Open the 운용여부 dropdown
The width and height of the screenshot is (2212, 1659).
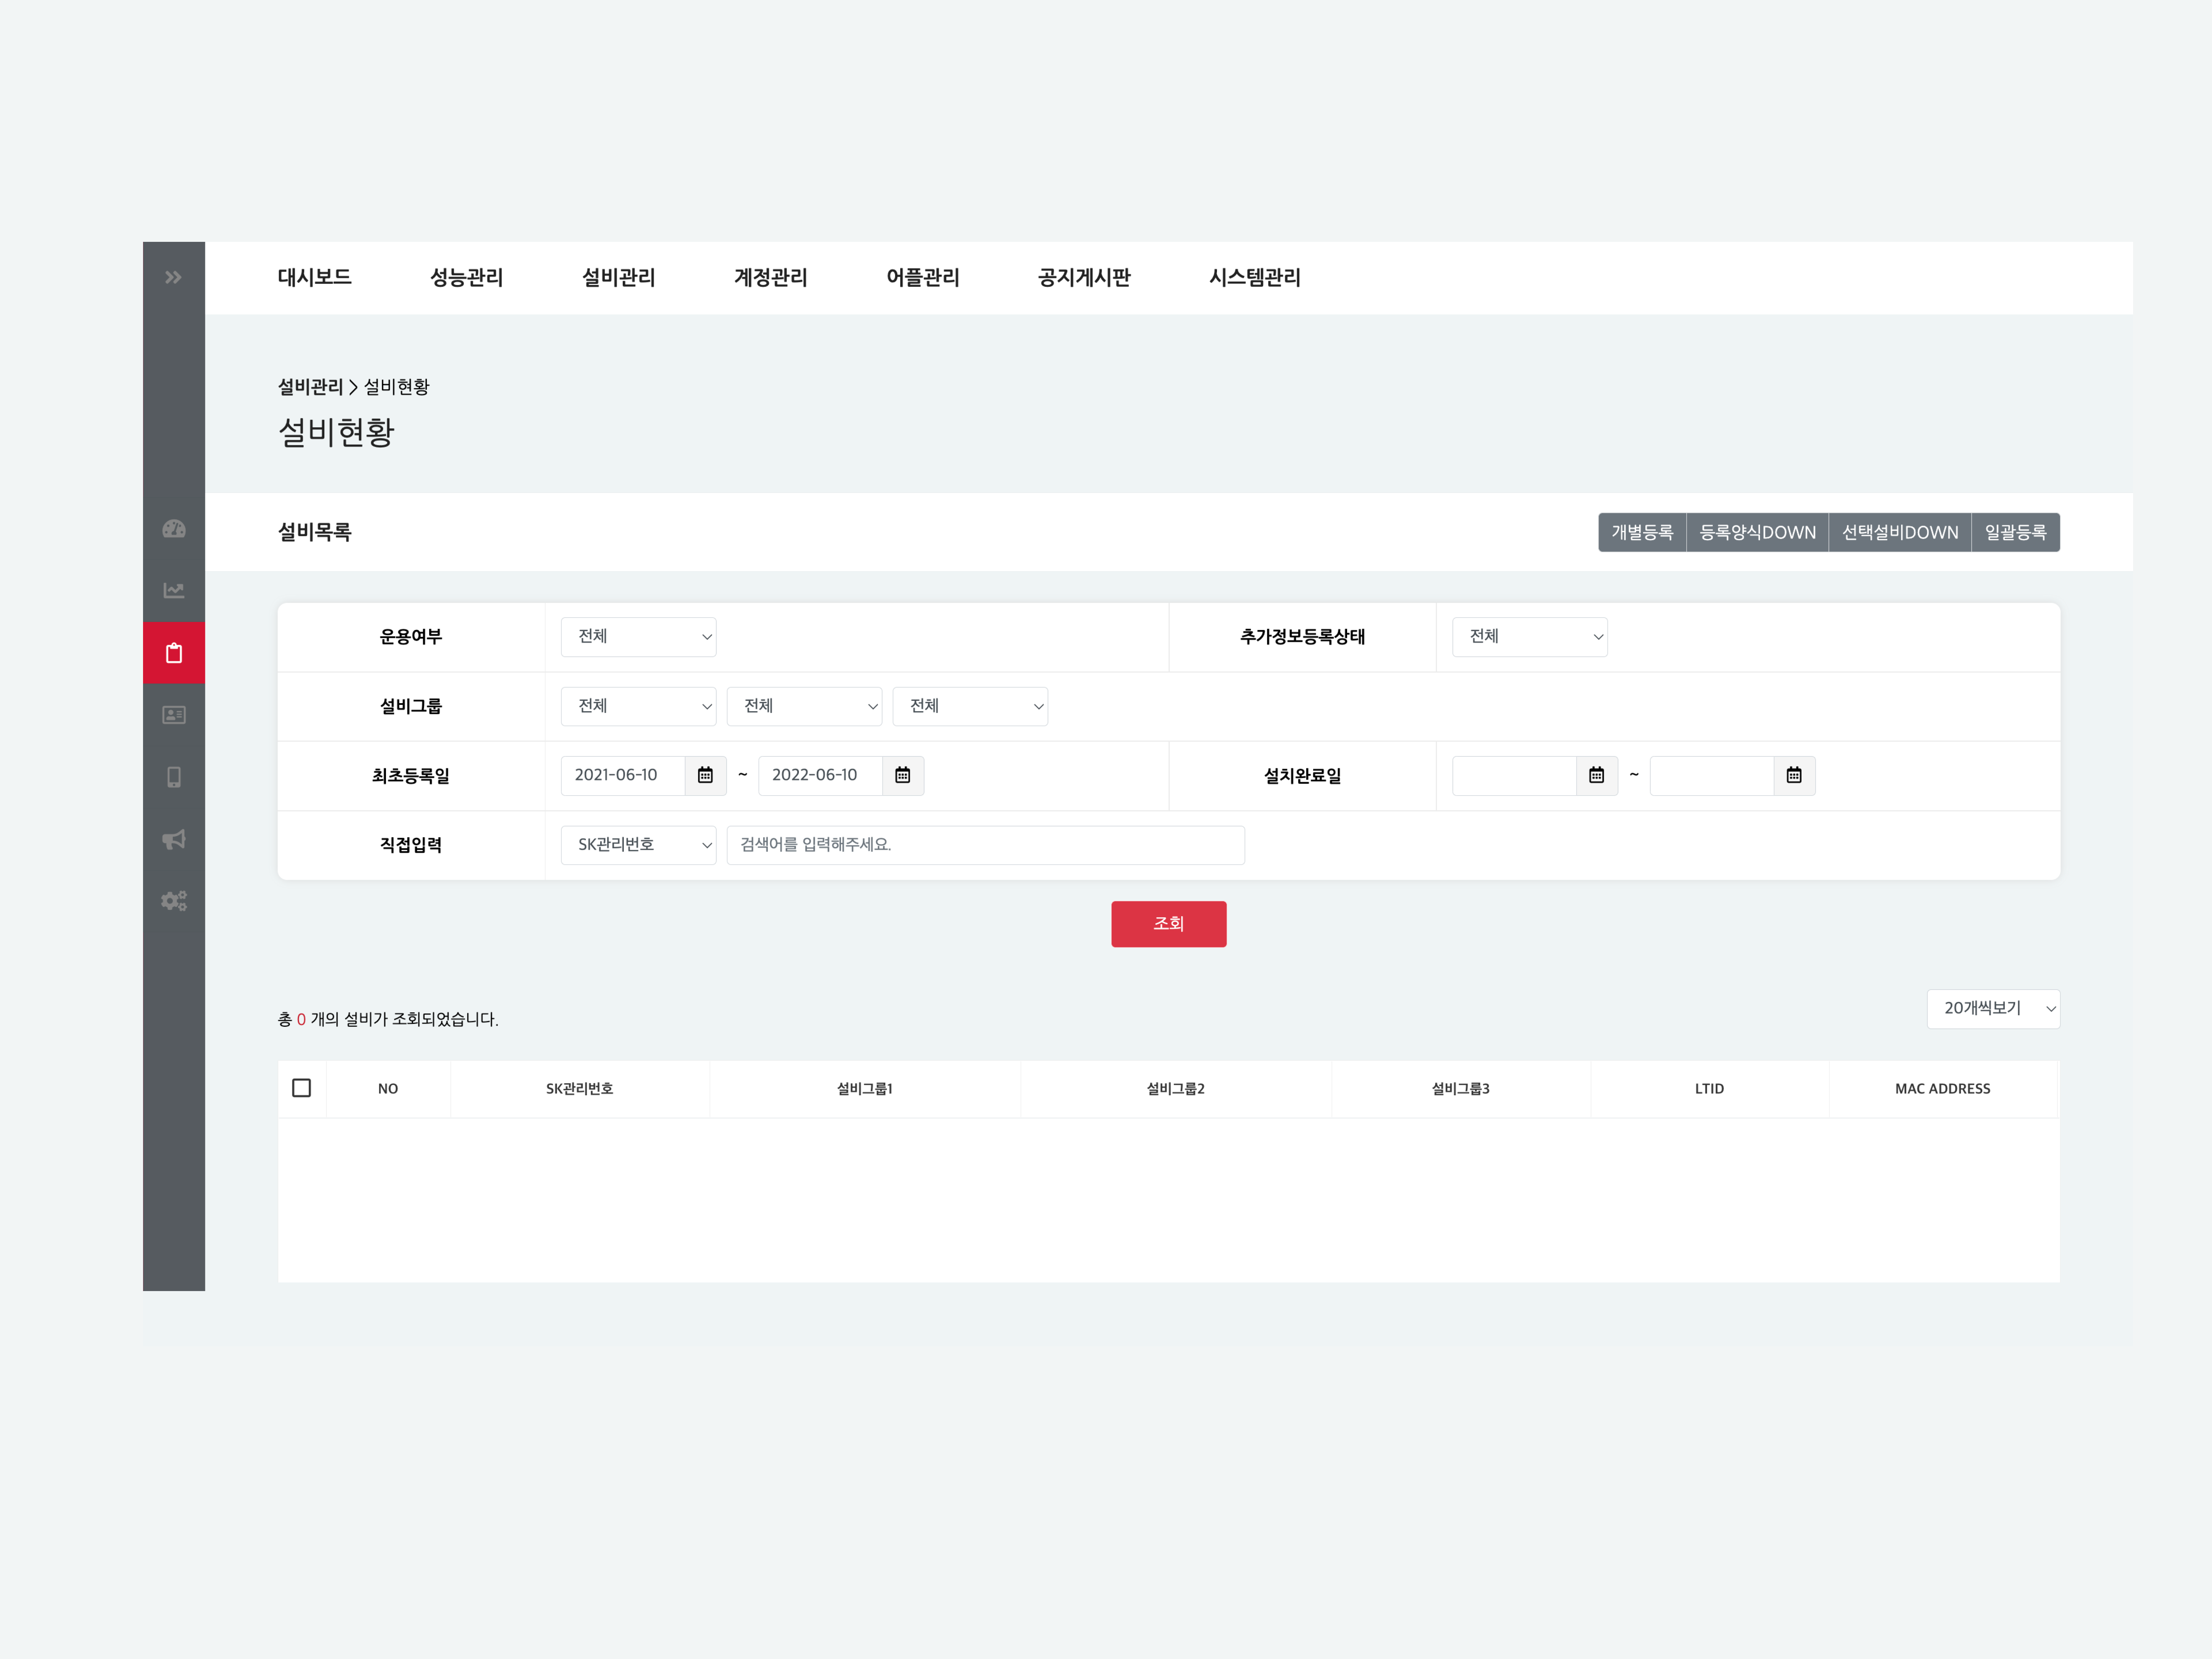(638, 637)
